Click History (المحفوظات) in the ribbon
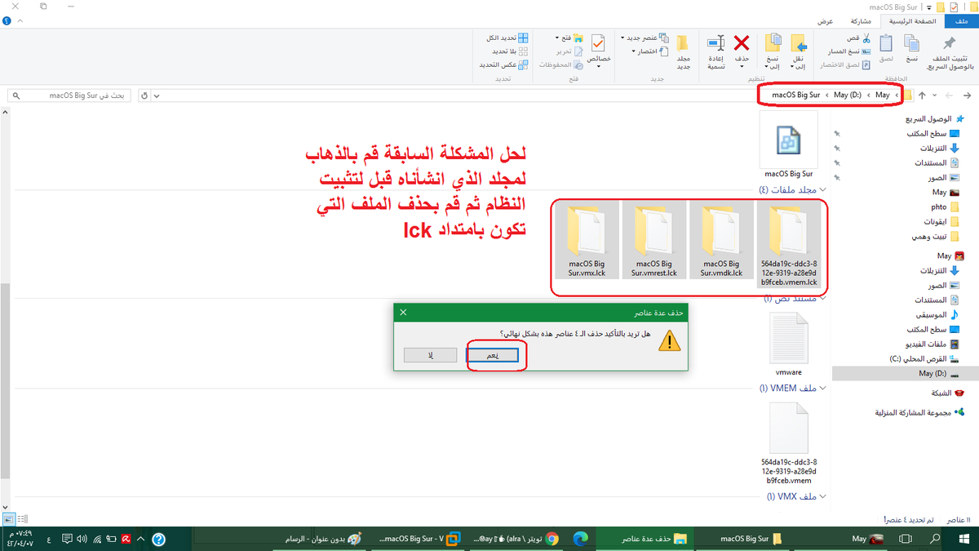 (562, 64)
